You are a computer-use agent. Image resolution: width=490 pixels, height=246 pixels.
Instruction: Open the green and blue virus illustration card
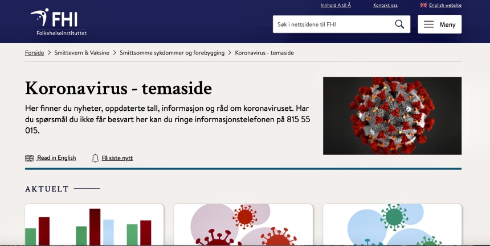392,224
